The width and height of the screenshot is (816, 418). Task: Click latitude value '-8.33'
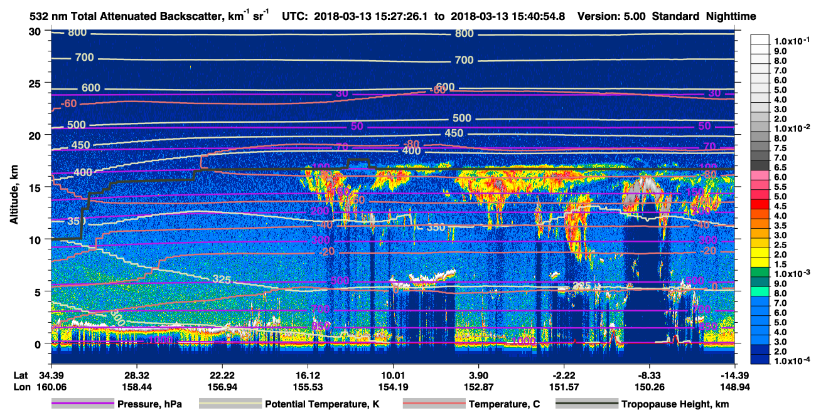coord(650,375)
